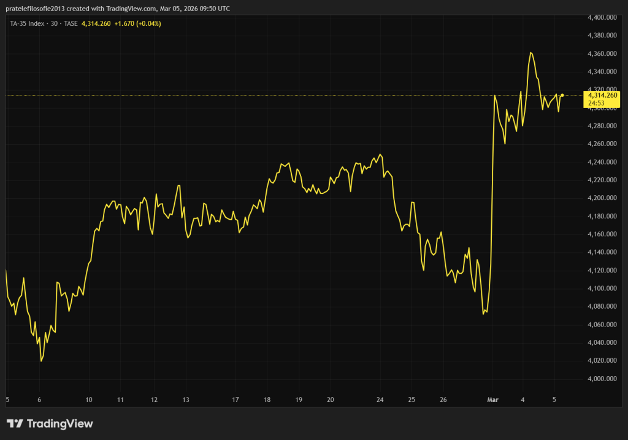This screenshot has height=440, width=628.
Task: Select date 10 on the time axis
Action: tap(89, 399)
